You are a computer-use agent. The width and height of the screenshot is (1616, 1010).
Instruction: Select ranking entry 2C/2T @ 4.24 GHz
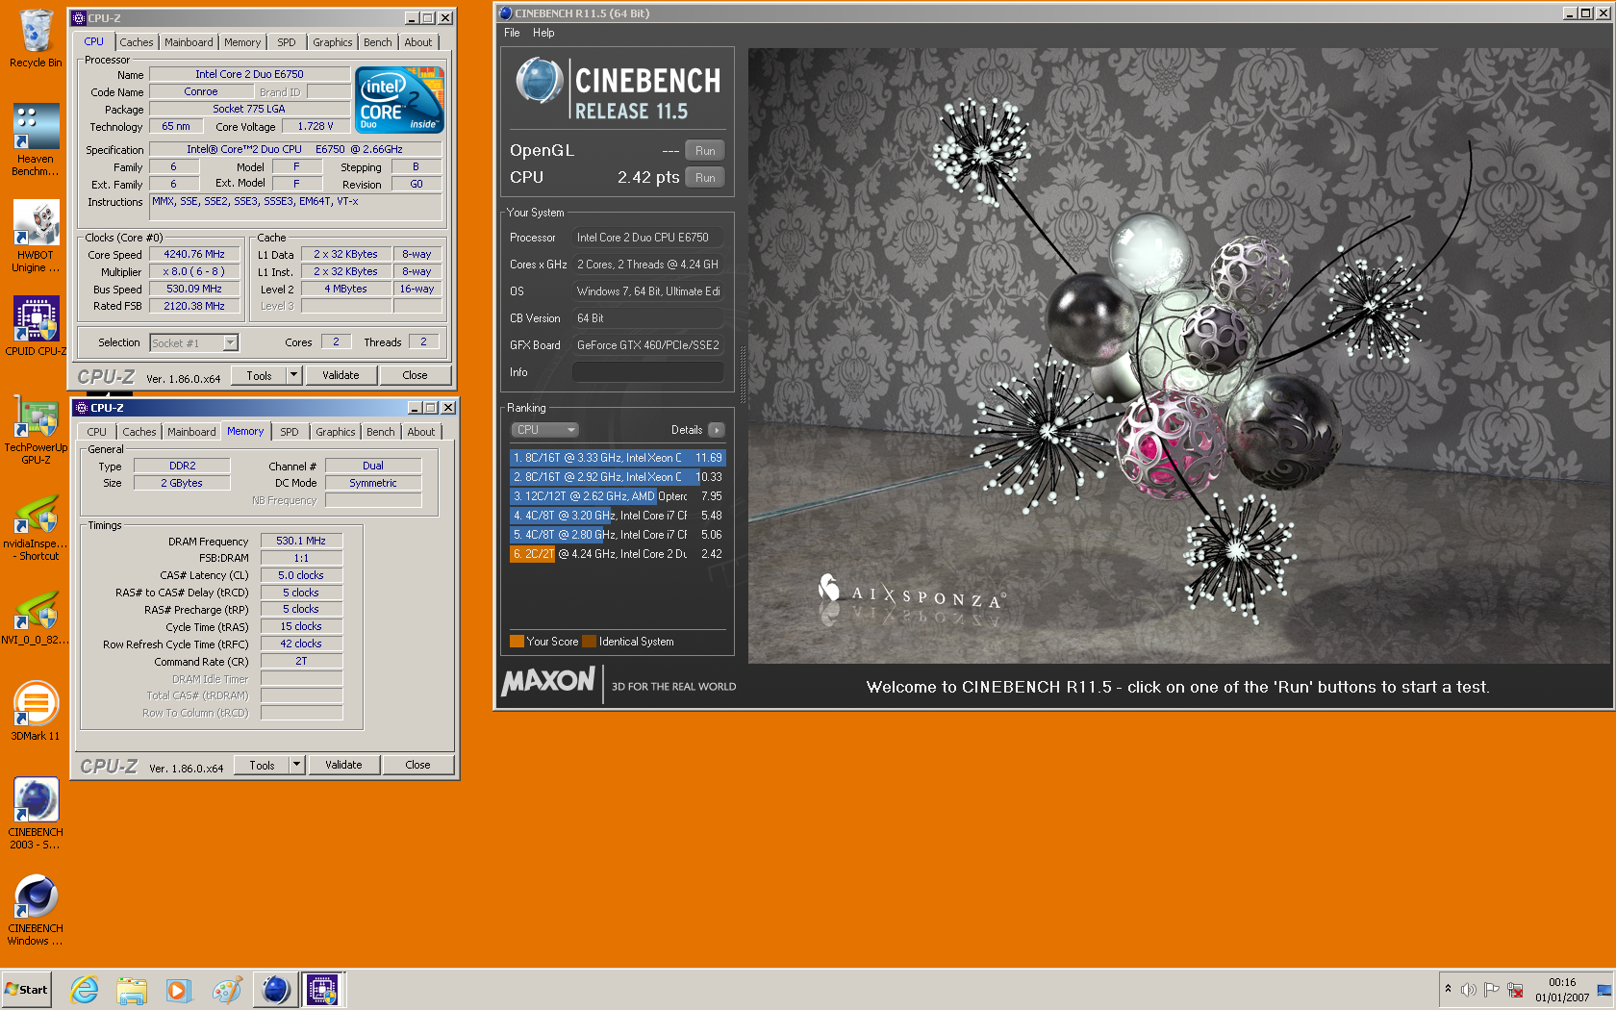[617, 554]
